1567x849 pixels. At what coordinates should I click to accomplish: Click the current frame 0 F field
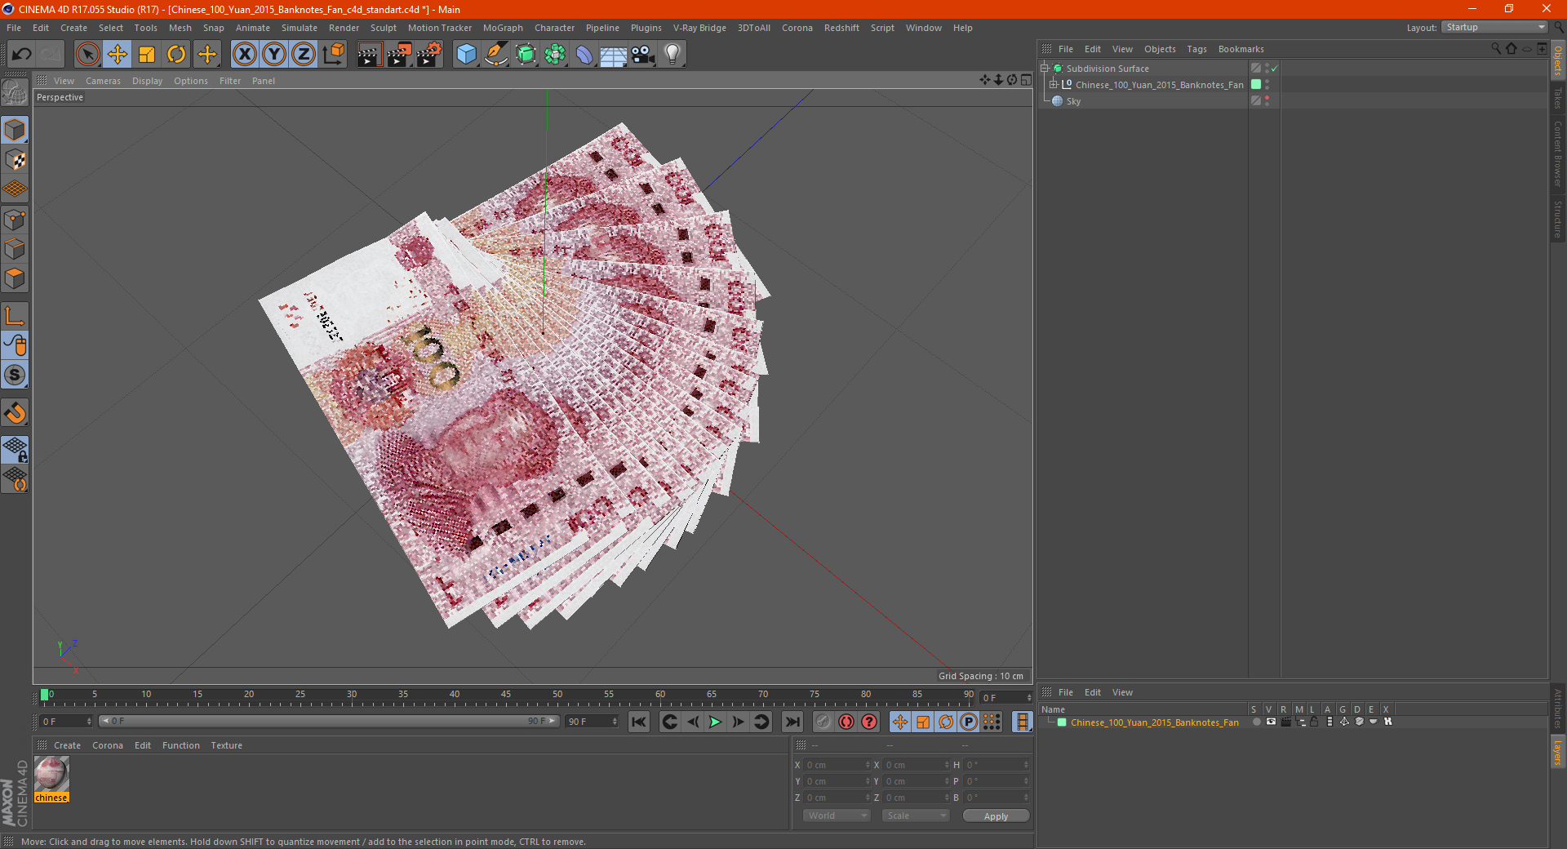pyautogui.click(x=1006, y=698)
